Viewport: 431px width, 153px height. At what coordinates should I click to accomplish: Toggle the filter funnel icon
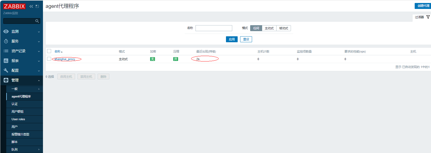coord(428,17)
